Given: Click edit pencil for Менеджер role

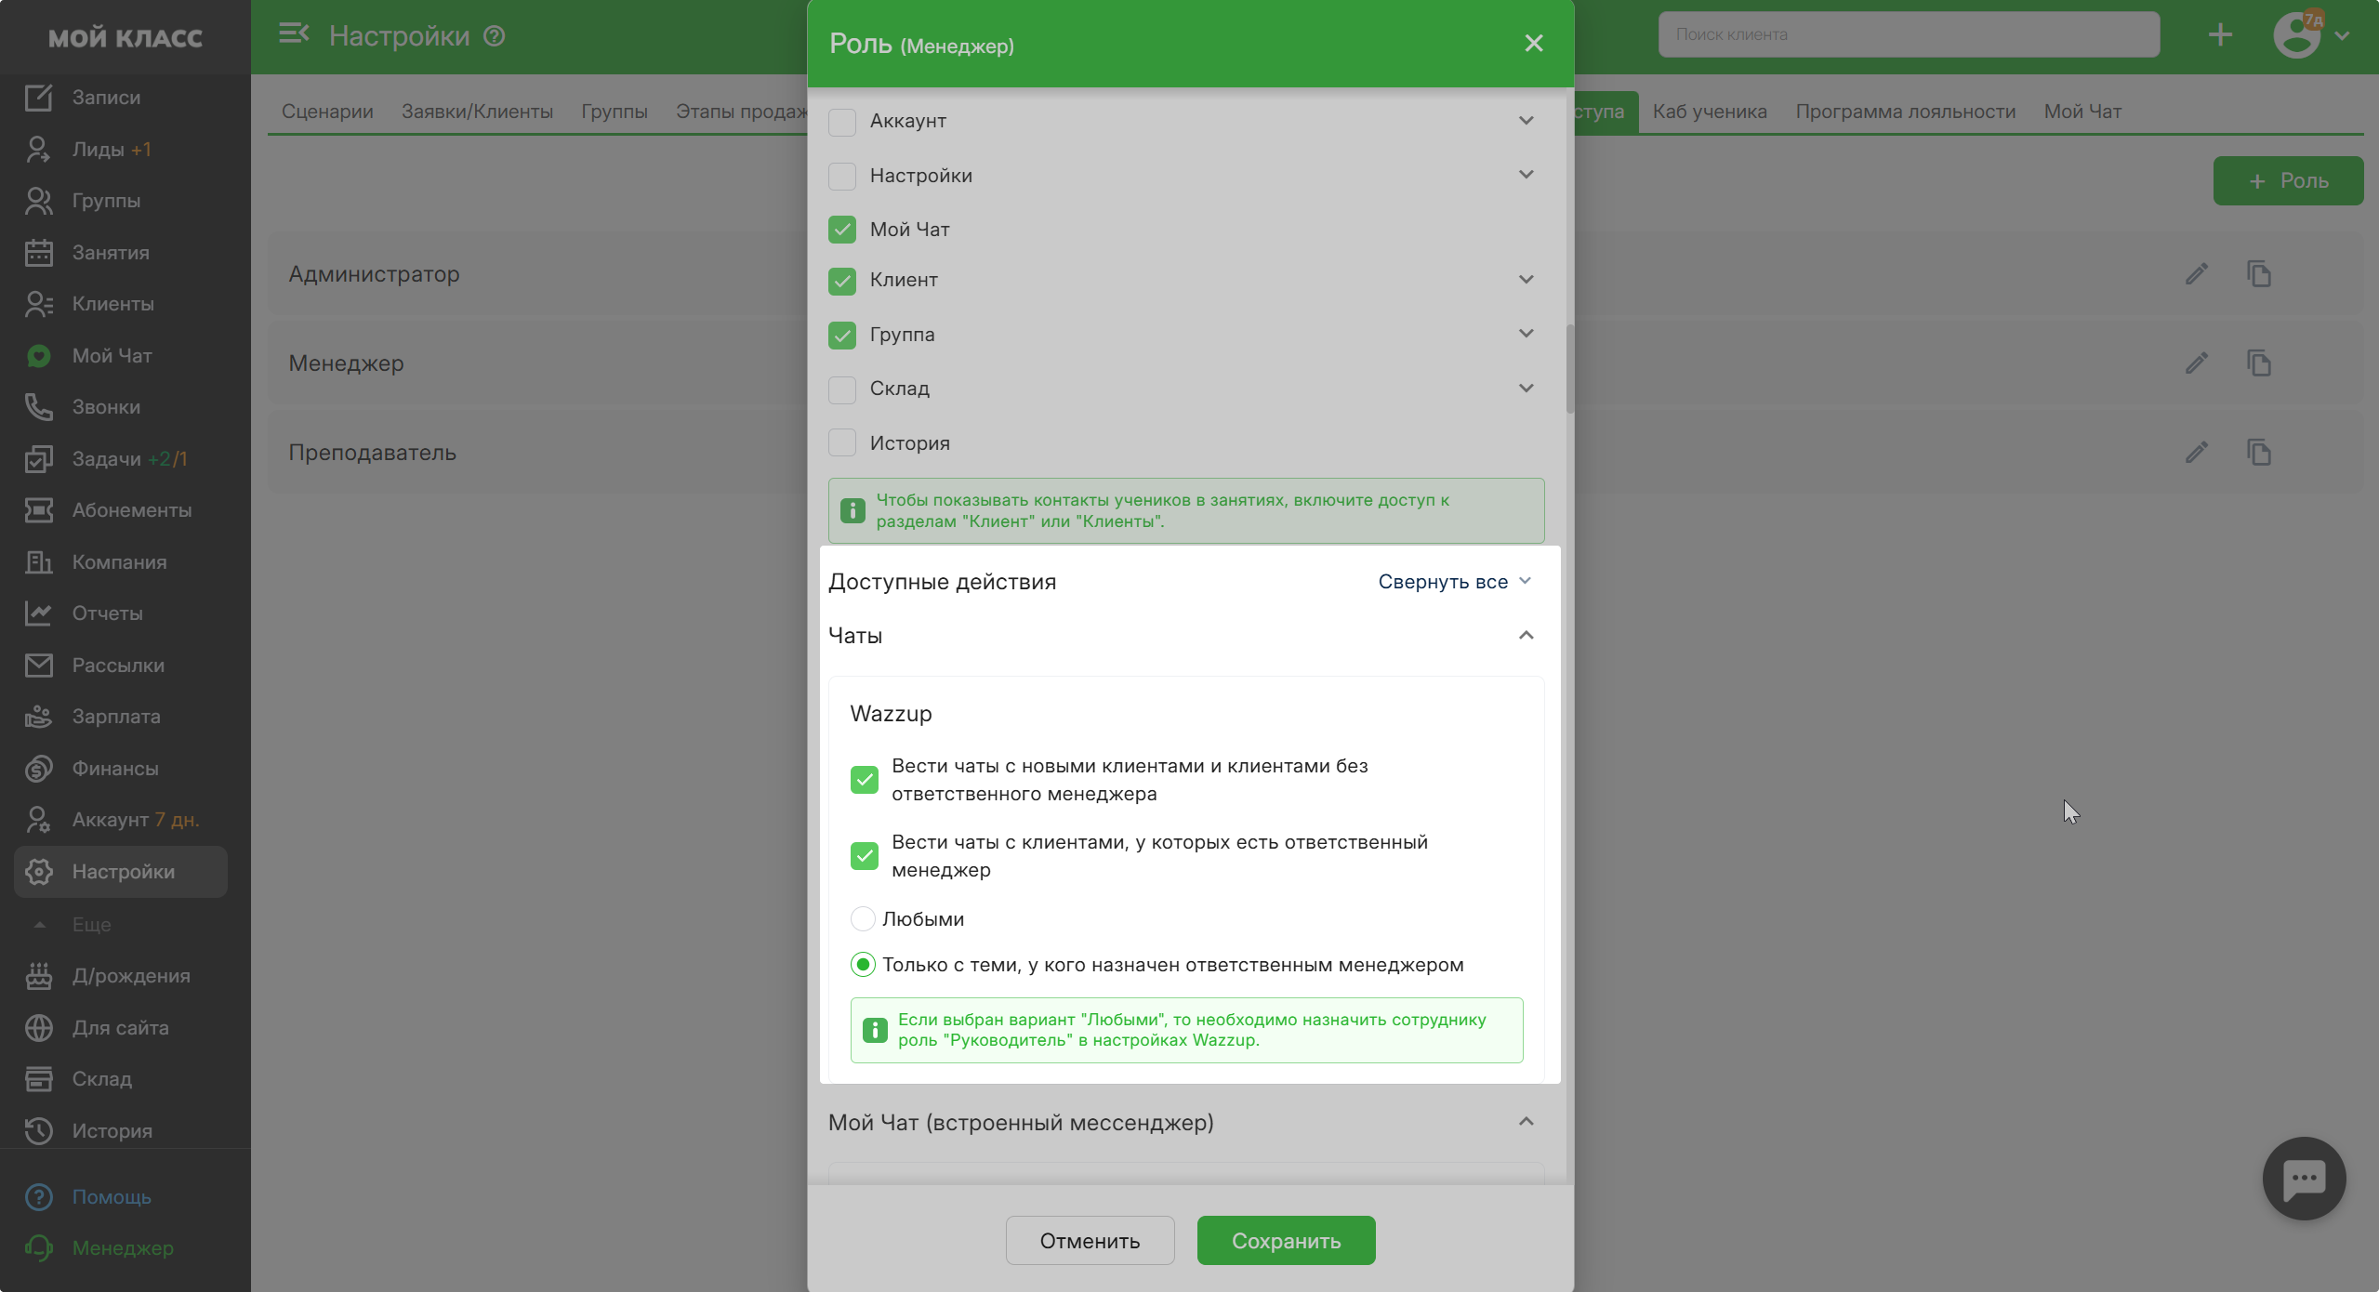Looking at the screenshot, I should click(x=2196, y=363).
